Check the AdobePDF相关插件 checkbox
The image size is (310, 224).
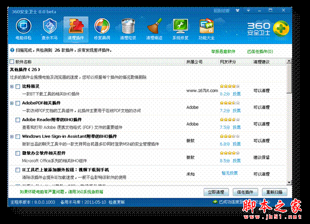coord(18,103)
